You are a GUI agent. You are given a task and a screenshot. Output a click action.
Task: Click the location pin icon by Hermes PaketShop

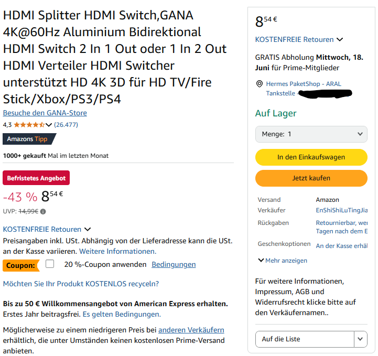pyautogui.click(x=259, y=84)
